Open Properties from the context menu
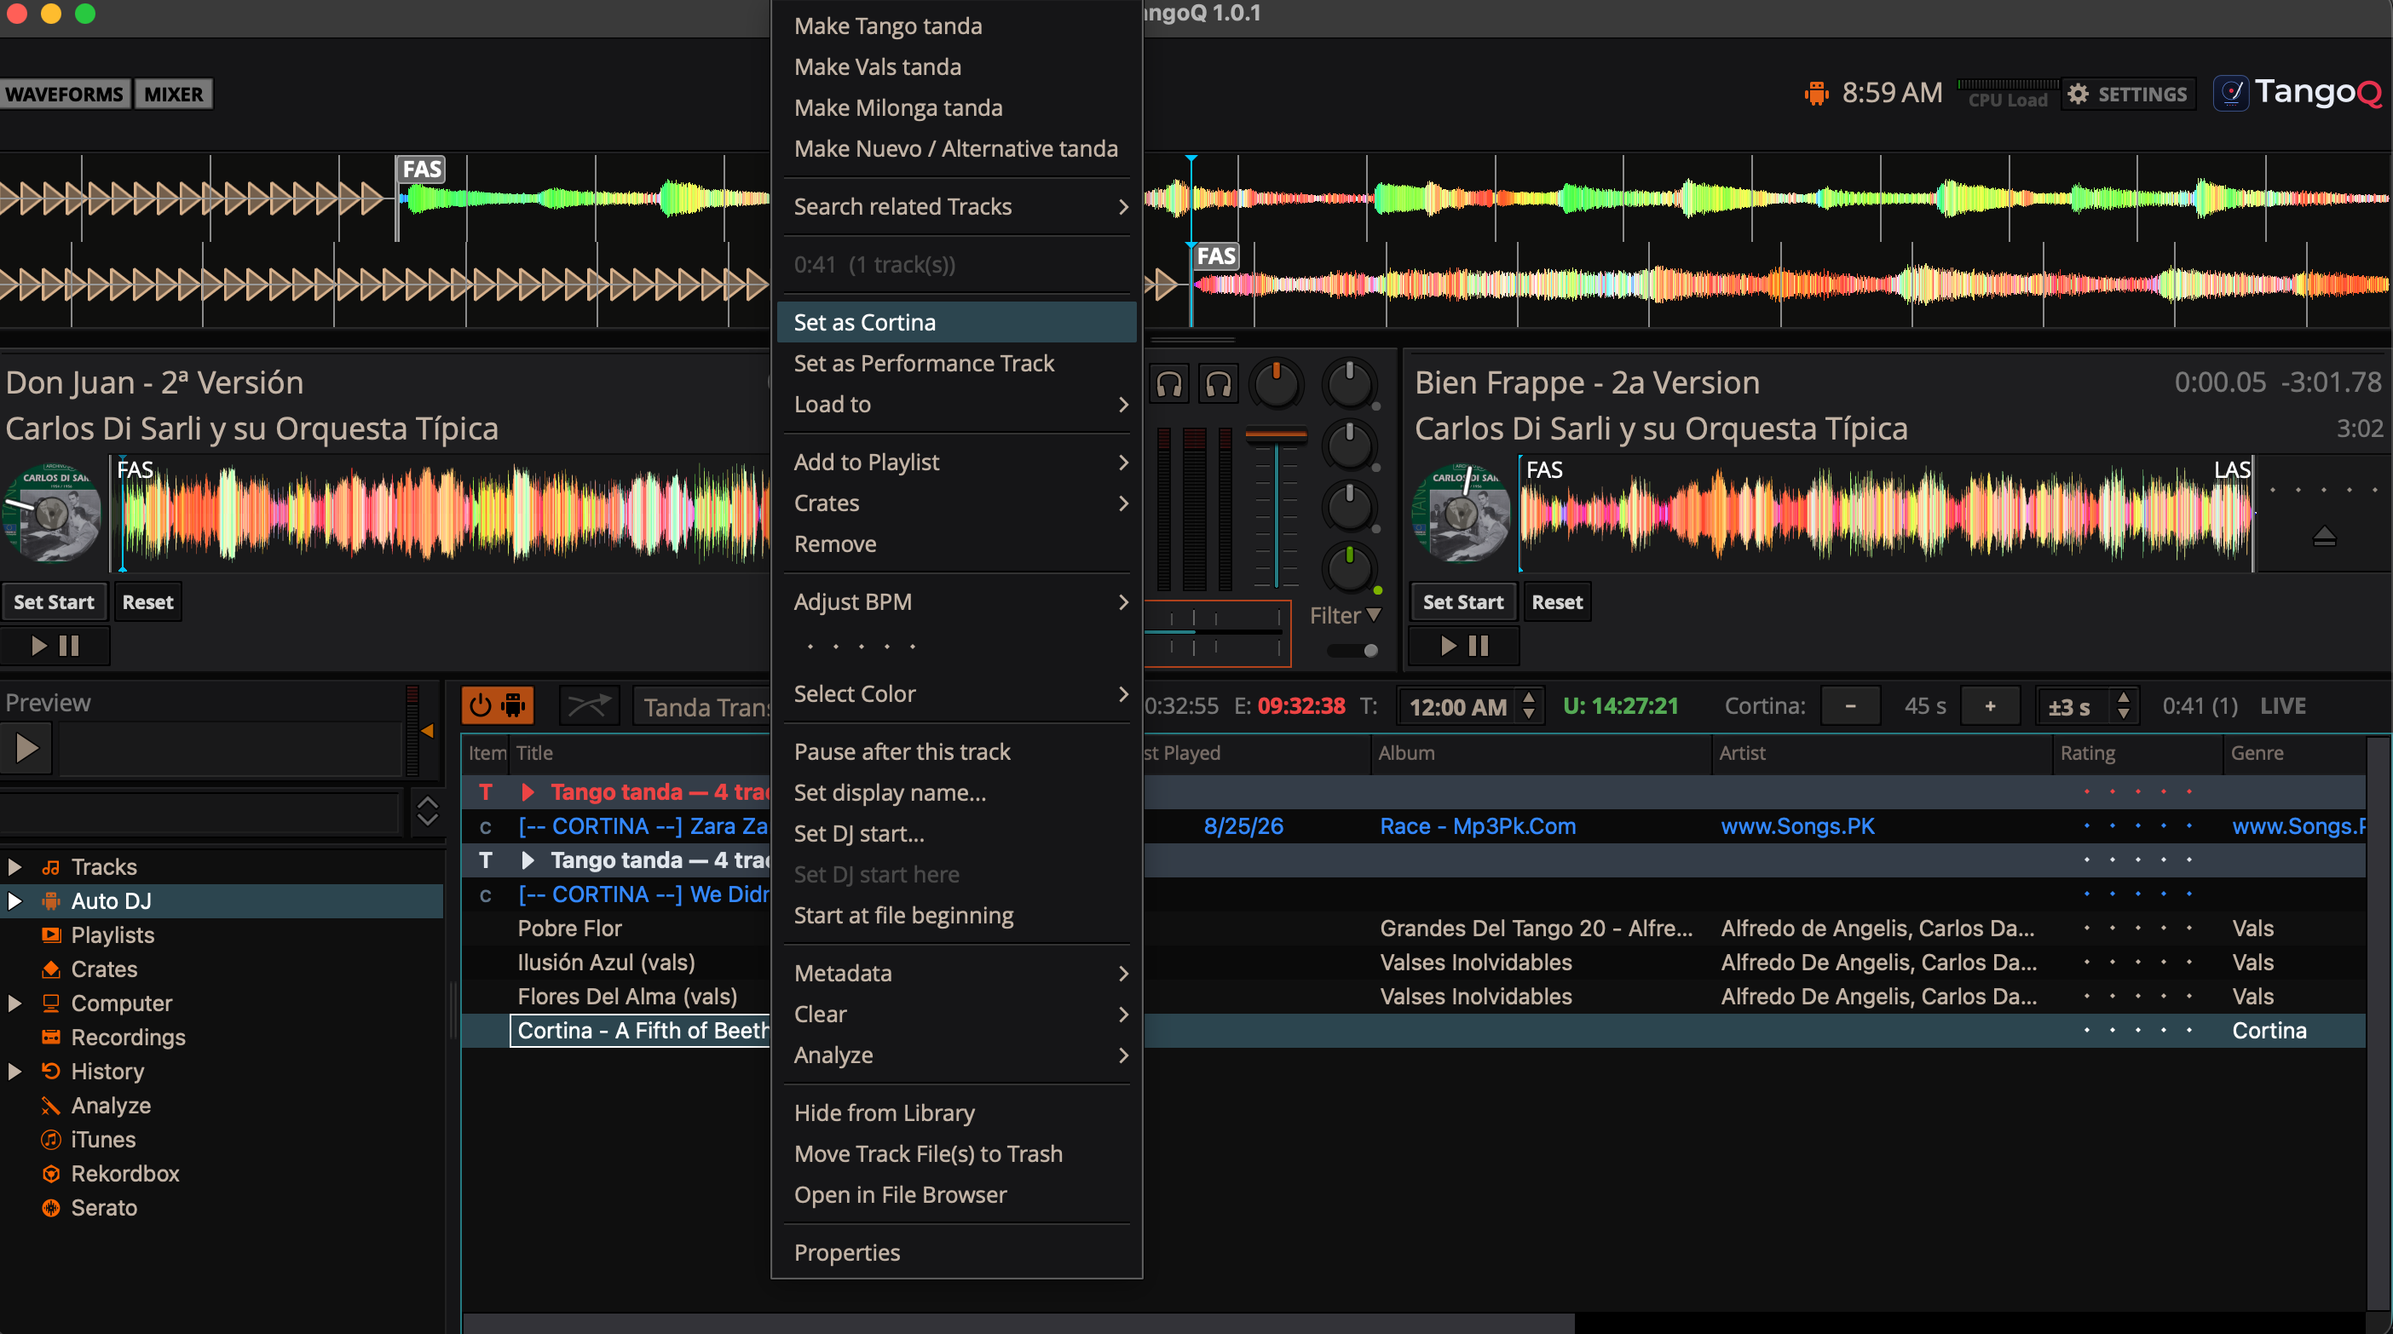 tap(957, 1252)
